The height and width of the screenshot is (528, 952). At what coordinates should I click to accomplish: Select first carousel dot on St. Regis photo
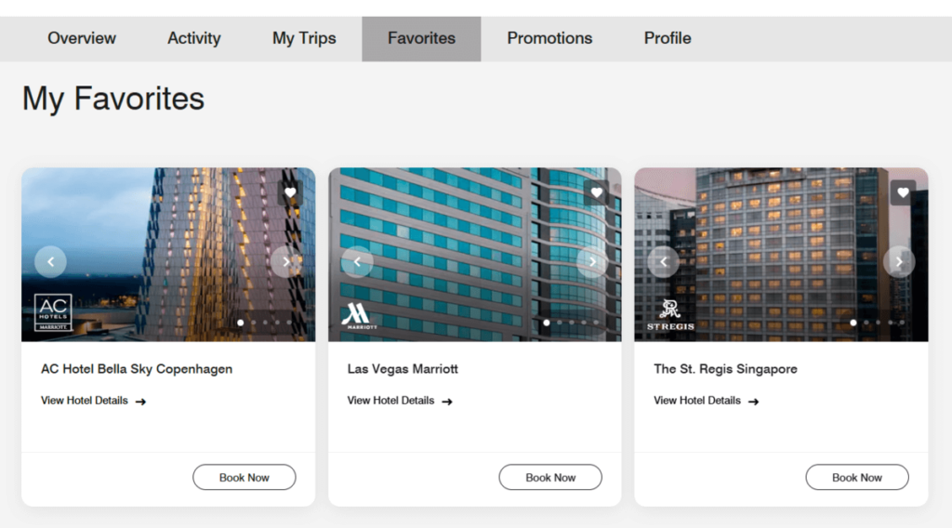853,323
